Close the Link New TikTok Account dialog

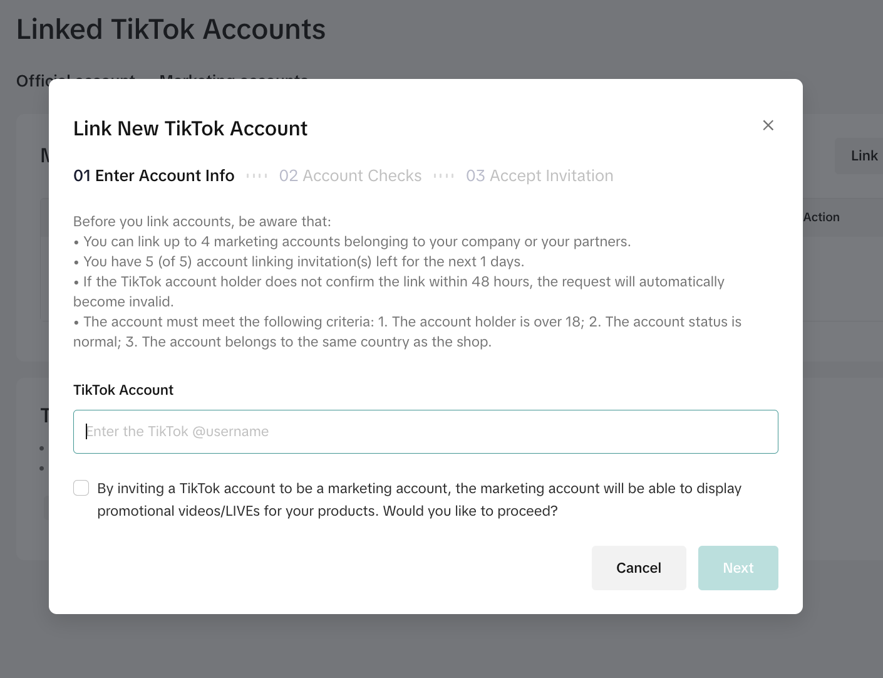click(x=768, y=125)
